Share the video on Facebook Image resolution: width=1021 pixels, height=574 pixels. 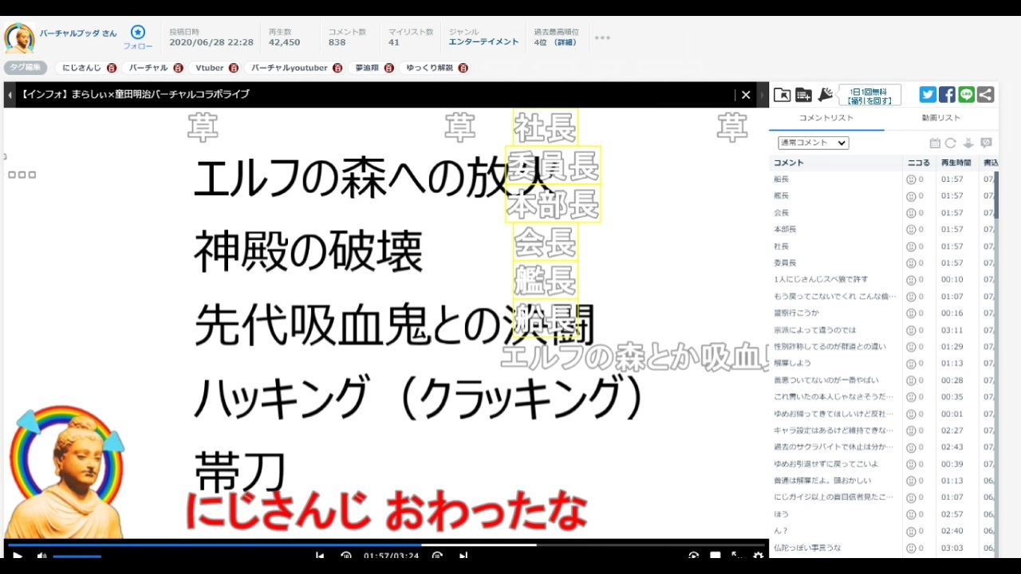pos(947,95)
